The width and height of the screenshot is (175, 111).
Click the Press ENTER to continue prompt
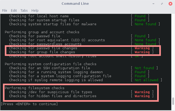[30, 104]
